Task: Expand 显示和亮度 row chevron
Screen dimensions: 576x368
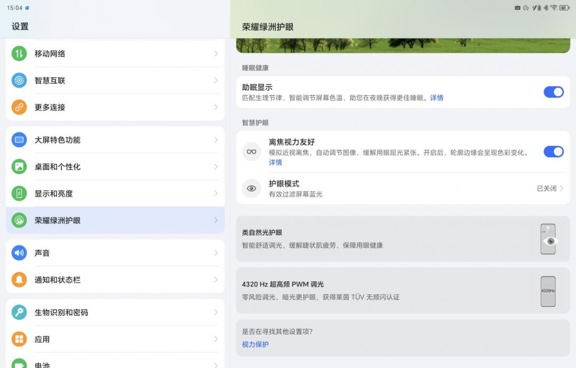Action: [216, 193]
